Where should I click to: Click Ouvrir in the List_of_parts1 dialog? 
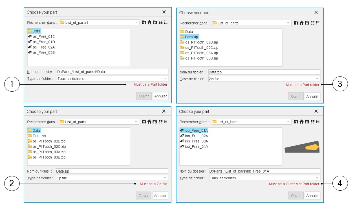click(x=144, y=96)
